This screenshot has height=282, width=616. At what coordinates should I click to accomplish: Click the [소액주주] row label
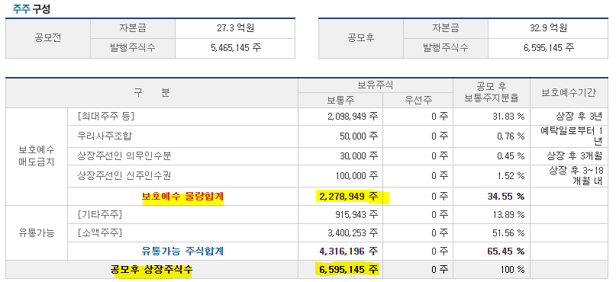tap(100, 233)
